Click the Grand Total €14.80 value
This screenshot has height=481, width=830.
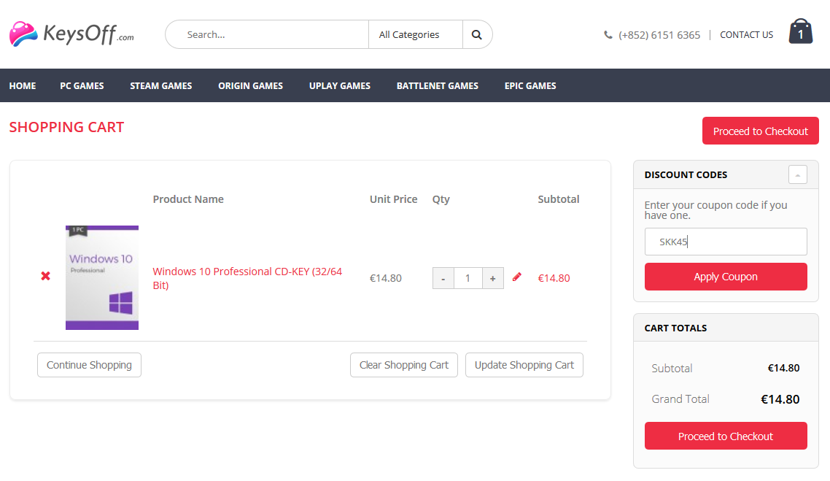point(780,399)
